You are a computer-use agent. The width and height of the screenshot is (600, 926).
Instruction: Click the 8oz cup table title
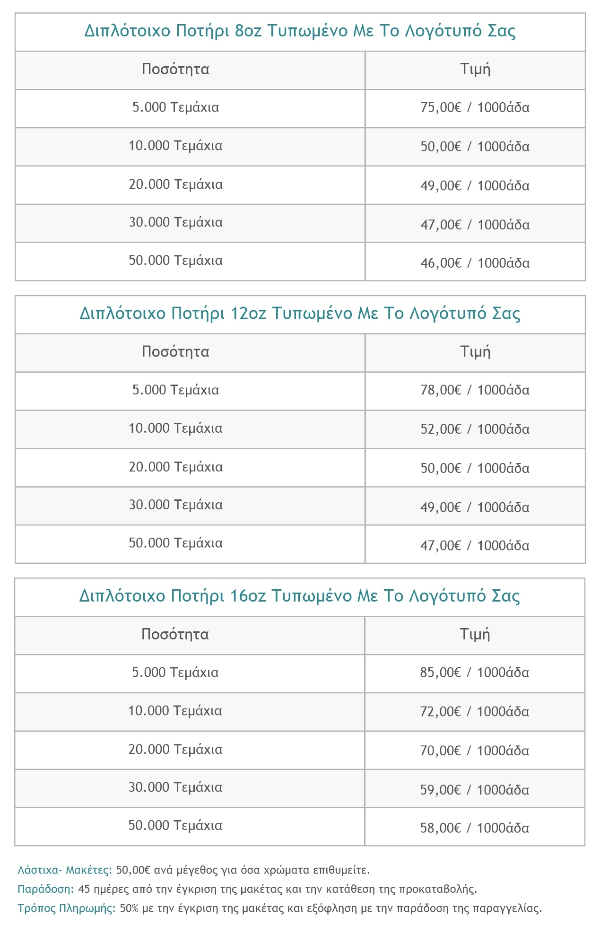pos(300,31)
